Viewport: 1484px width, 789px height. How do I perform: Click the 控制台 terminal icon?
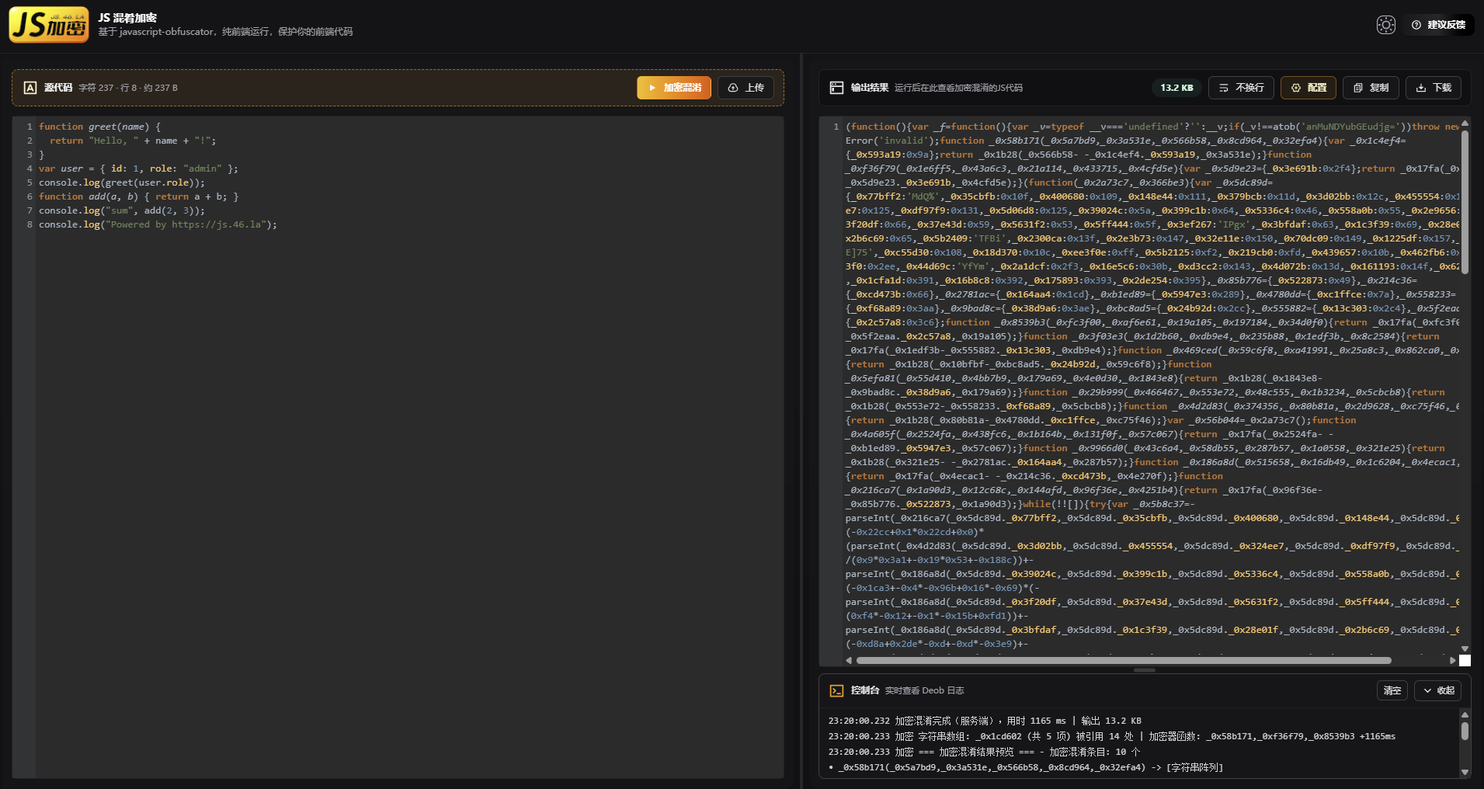(836, 690)
